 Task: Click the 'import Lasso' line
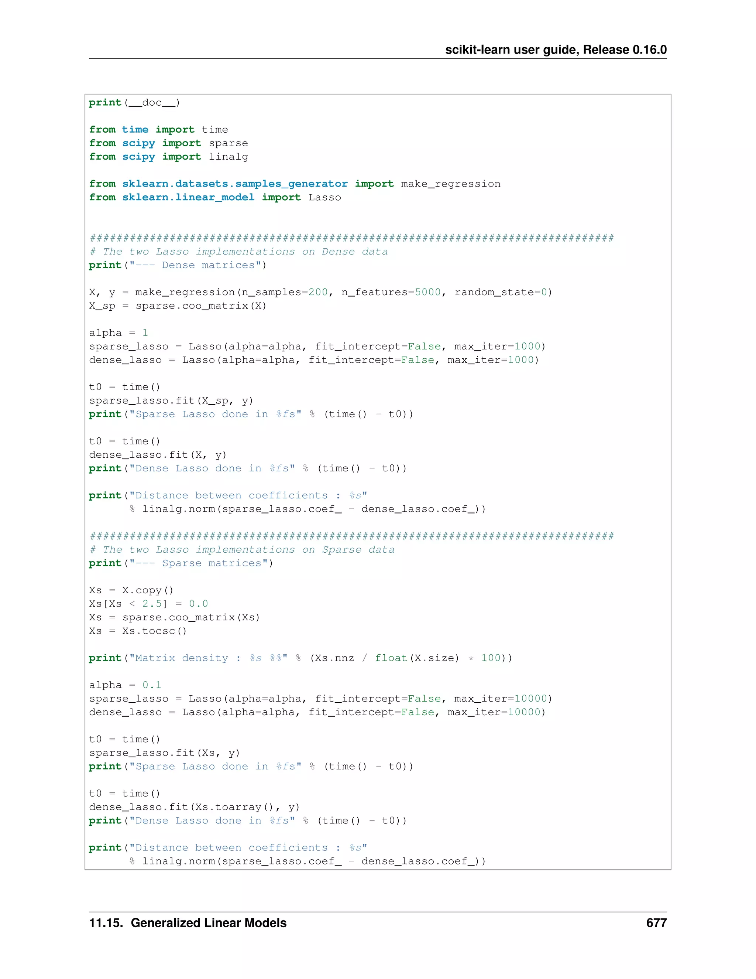click(215, 197)
